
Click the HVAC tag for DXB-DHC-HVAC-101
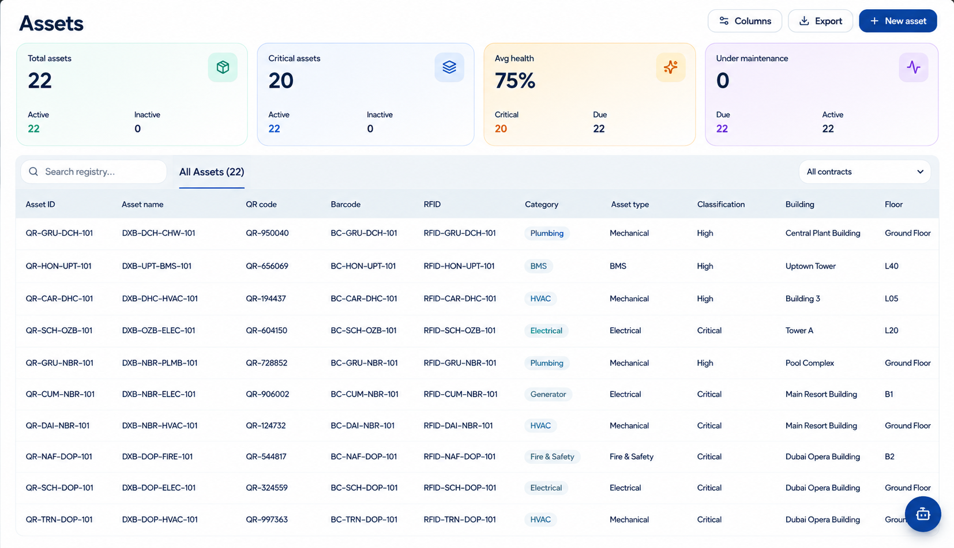pyautogui.click(x=540, y=298)
